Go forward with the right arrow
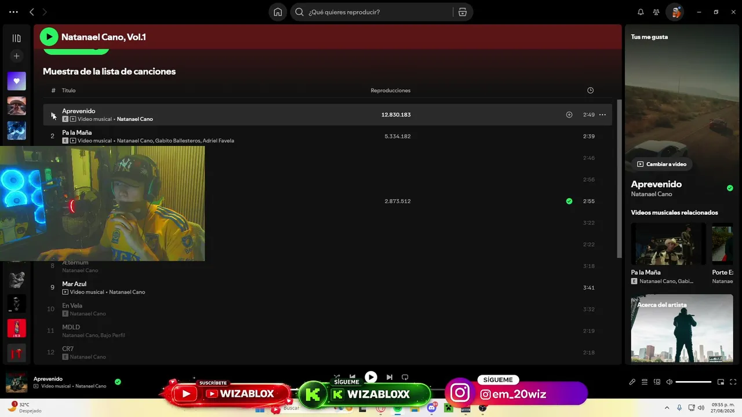 (45, 12)
